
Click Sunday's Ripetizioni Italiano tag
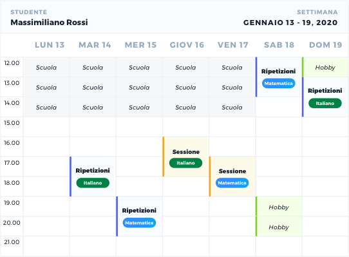tap(325, 103)
